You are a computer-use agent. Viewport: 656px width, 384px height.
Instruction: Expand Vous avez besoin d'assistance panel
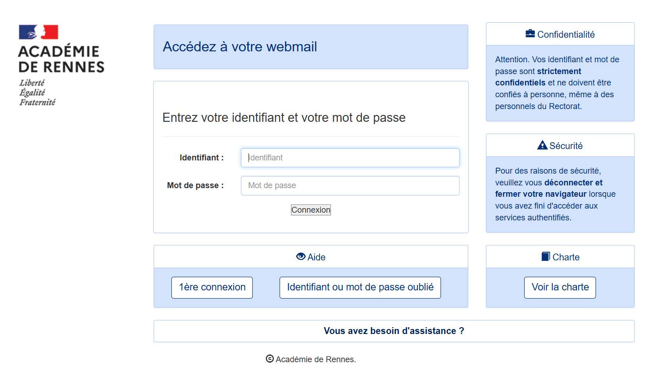pyautogui.click(x=394, y=331)
